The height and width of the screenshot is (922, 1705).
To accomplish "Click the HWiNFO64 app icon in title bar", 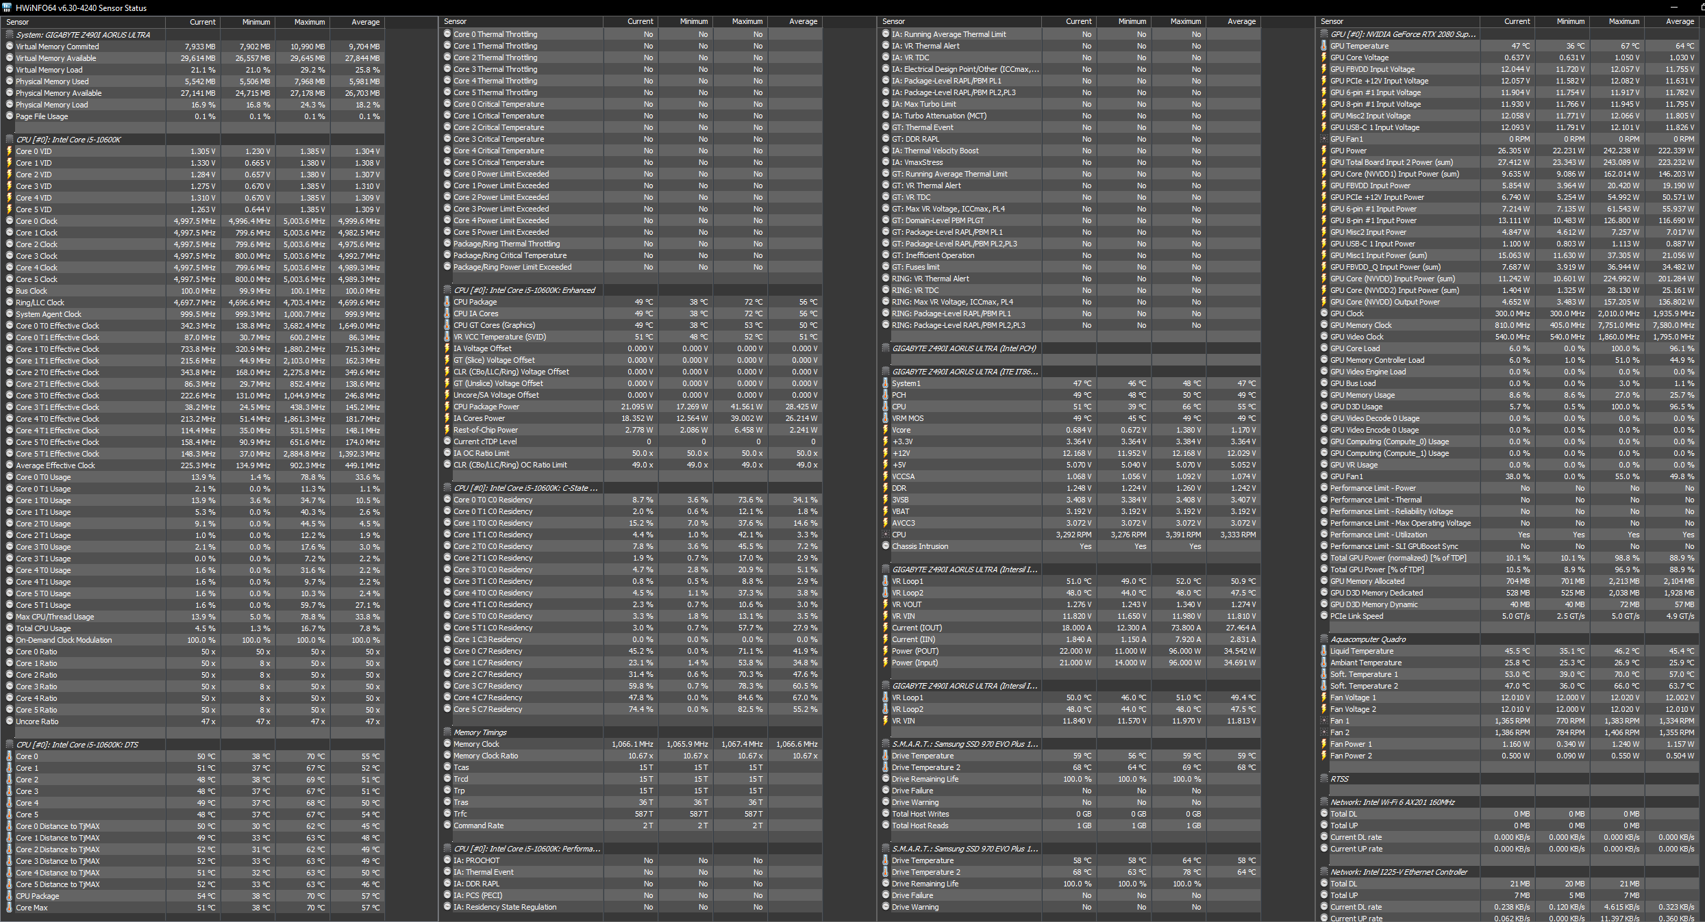I will (x=7, y=8).
